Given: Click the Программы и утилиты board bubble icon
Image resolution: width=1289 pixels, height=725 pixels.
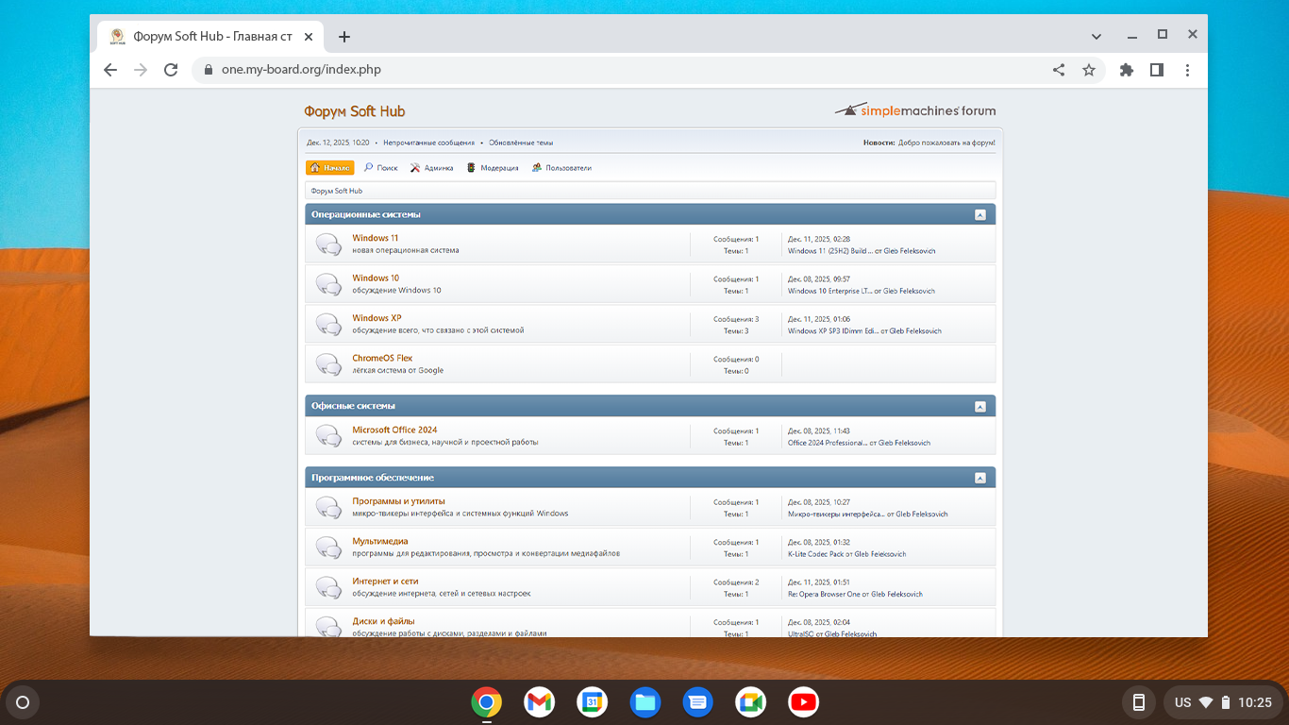Looking at the screenshot, I should pyautogui.click(x=328, y=508).
